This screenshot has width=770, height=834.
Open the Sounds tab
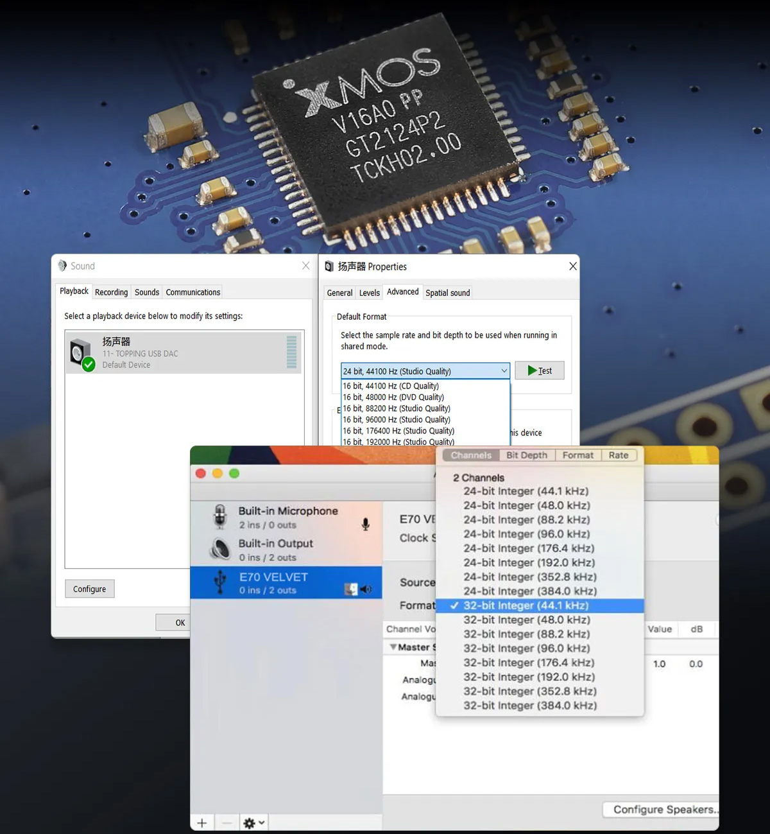147,292
